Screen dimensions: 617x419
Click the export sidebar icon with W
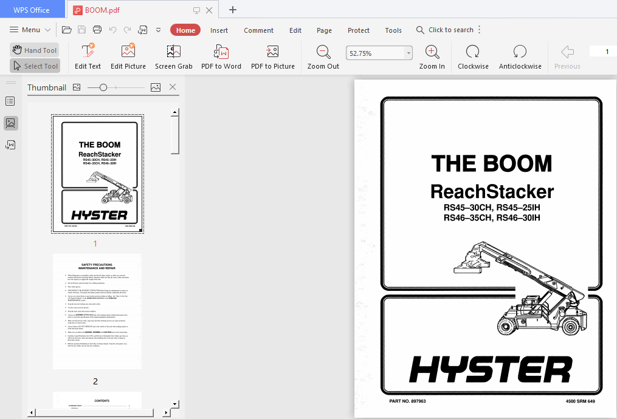click(x=10, y=145)
